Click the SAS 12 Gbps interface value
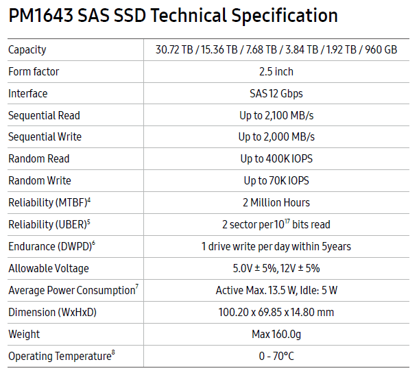419x373 pixels. pyautogui.click(x=276, y=93)
